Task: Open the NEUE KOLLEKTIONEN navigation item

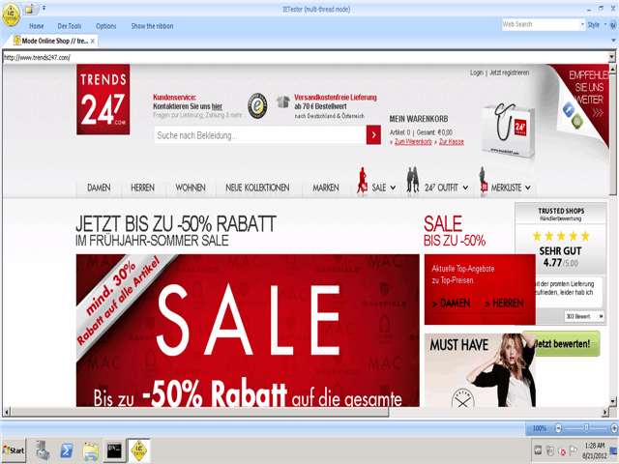Action: [x=257, y=188]
